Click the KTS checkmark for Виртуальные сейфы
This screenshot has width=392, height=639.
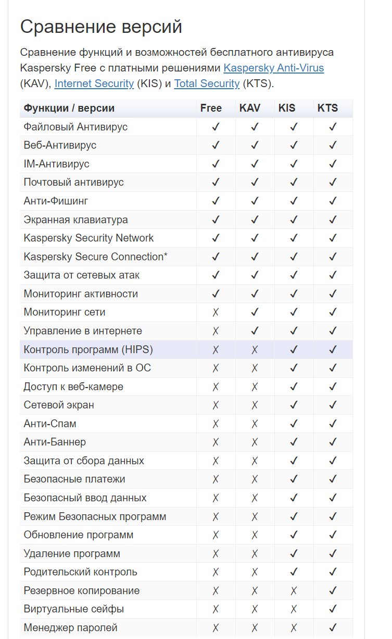(333, 609)
